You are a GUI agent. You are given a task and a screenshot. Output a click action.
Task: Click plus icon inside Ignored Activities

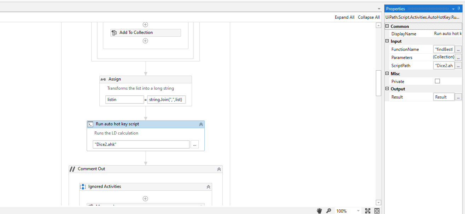point(145,198)
